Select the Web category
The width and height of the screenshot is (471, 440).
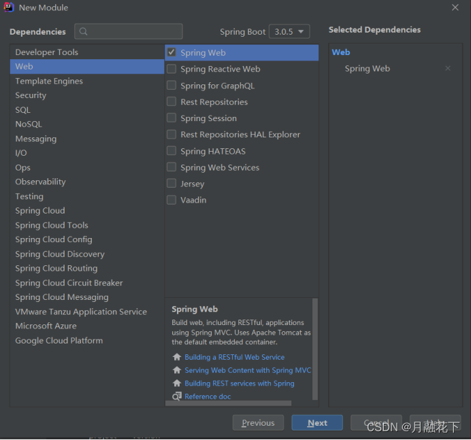87,67
